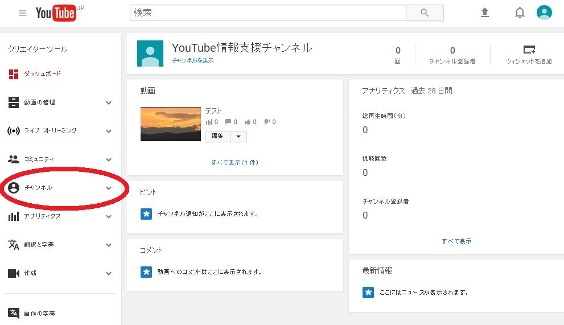Open the notifications bell
The width and height of the screenshot is (564, 325).
pos(520,13)
